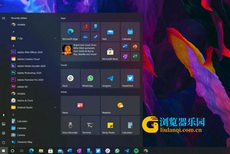Jump to letter A section header
Screen dimensions: 230x154
coord(14,46)
